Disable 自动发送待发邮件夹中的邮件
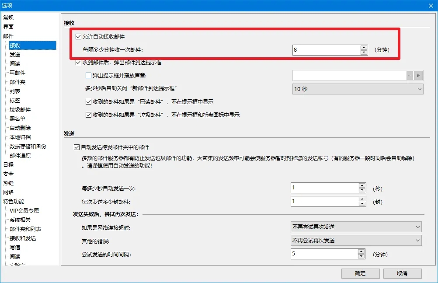Image resolution: width=438 pixels, height=283 pixels. (x=76, y=147)
